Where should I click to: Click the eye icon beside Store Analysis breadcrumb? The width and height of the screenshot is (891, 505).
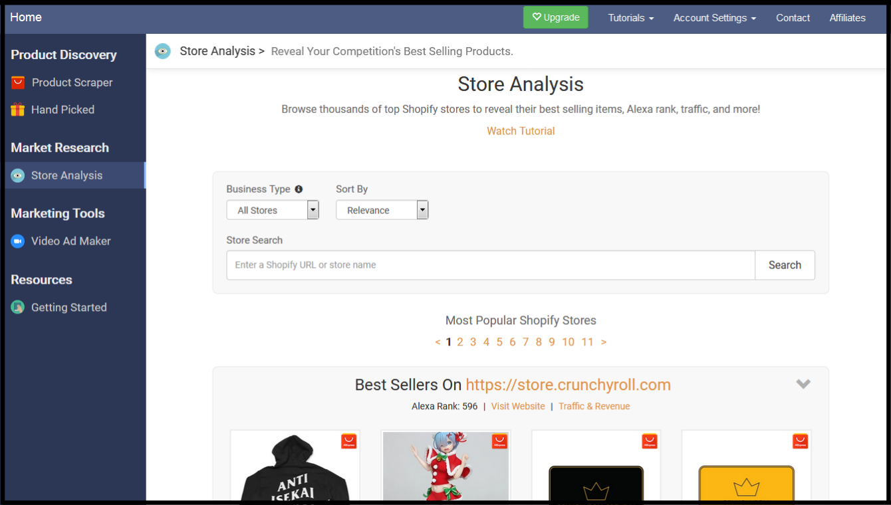click(163, 51)
